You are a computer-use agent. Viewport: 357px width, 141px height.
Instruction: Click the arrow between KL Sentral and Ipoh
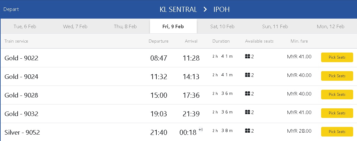(x=205, y=10)
